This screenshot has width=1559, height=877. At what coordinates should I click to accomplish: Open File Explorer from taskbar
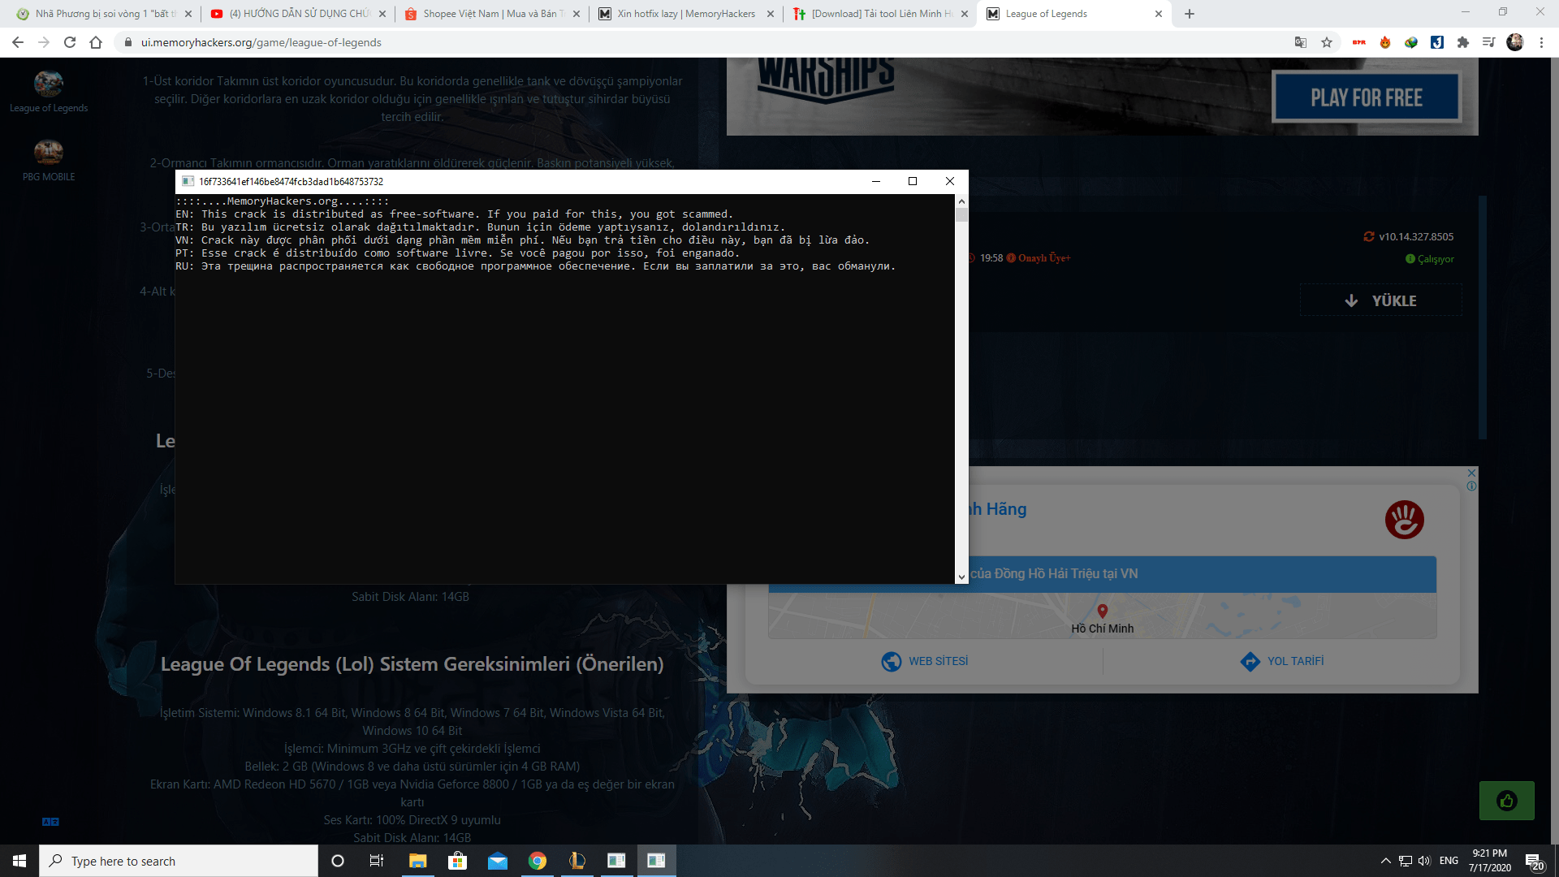coord(417,861)
